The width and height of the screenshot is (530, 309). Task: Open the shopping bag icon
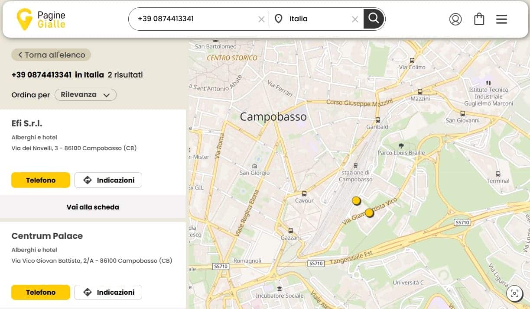coord(479,19)
